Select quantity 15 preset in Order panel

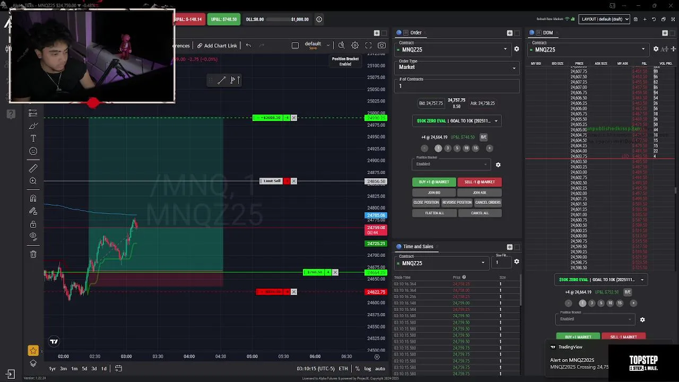pos(475,149)
